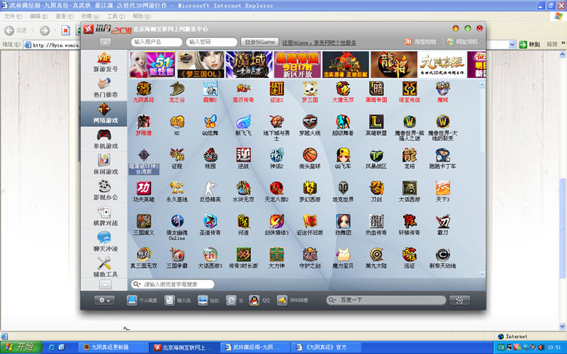Viewport: 567px width, 354px height.
Task: Open the 黑暗帝国 game icon
Action: point(376,89)
